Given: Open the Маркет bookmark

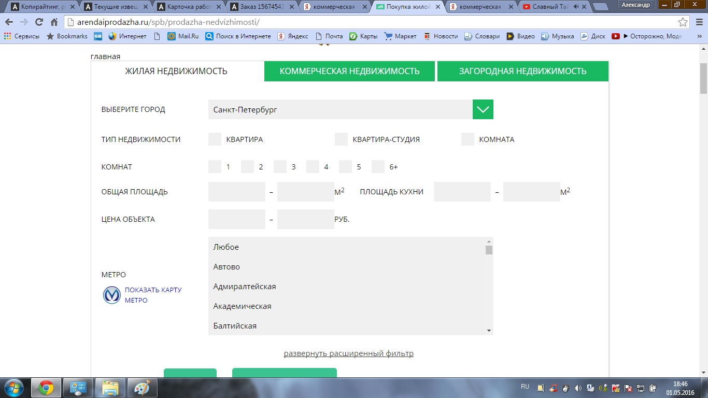Looking at the screenshot, I should coord(400,36).
